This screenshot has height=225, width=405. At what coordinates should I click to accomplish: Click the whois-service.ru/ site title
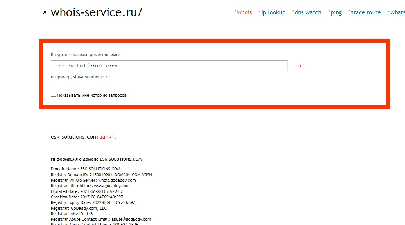point(96,12)
